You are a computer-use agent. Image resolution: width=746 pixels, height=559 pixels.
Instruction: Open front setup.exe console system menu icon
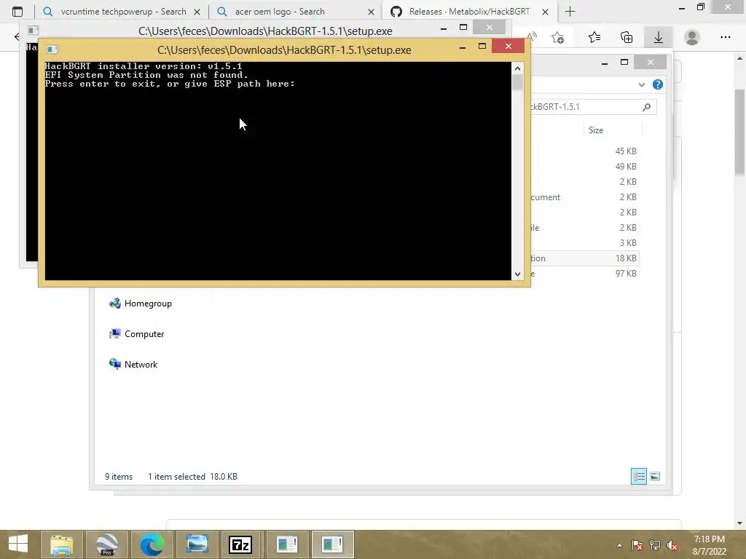pos(52,49)
